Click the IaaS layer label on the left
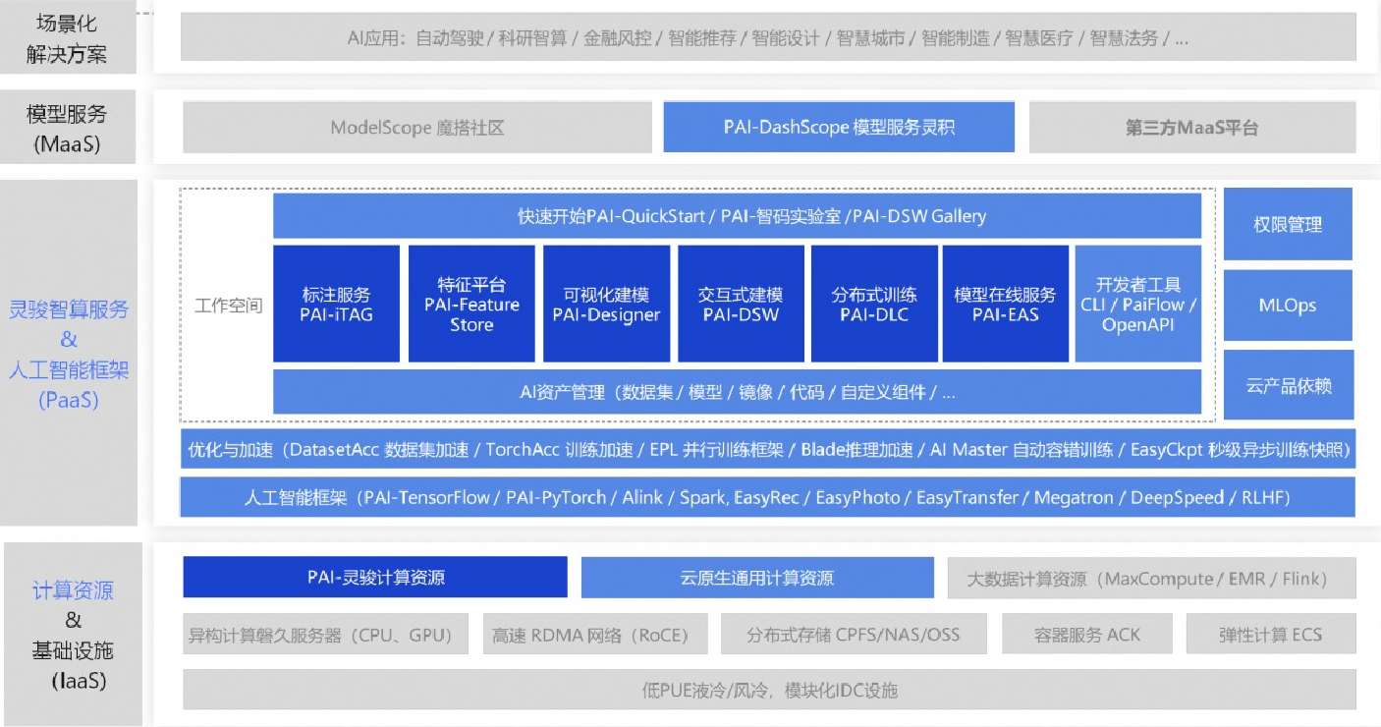This screenshot has height=727, width=1381. coord(74,635)
